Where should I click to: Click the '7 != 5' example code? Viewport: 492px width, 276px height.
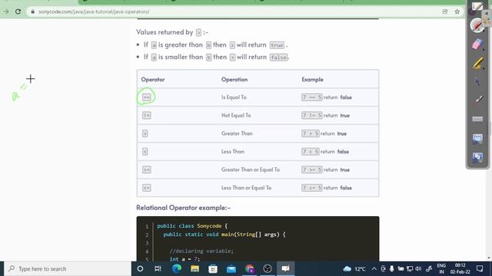[x=312, y=116]
